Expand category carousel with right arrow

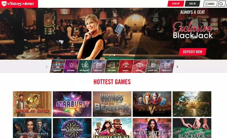pyautogui.click(x=177, y=66)
